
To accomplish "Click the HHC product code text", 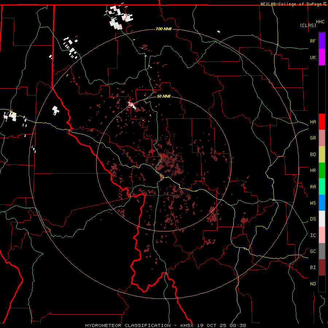I will tap(320, 22).
